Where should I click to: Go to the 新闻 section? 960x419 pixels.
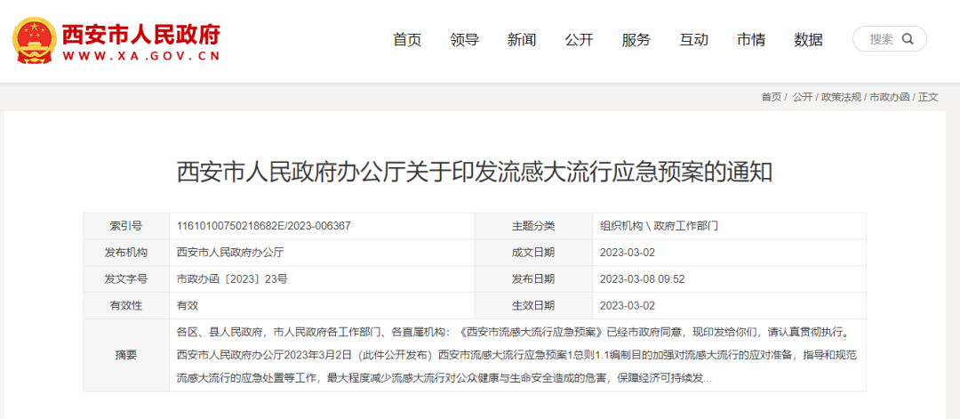coord(522,40)
